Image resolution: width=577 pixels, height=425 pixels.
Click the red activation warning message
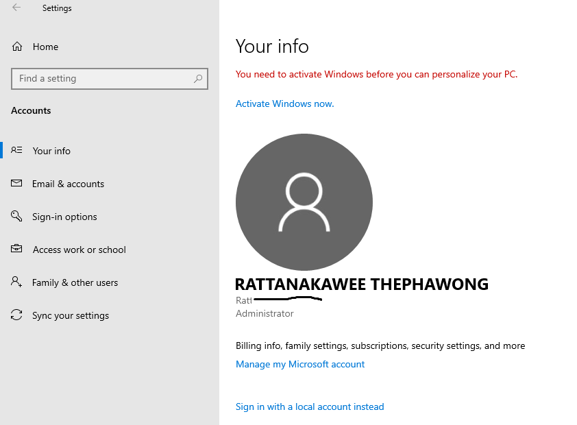(x=376, y=74)
